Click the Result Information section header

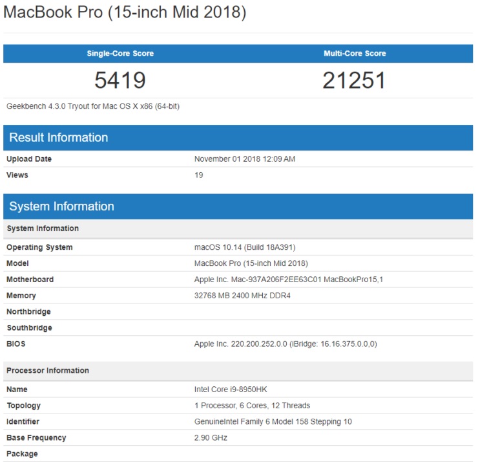point(59,137)
